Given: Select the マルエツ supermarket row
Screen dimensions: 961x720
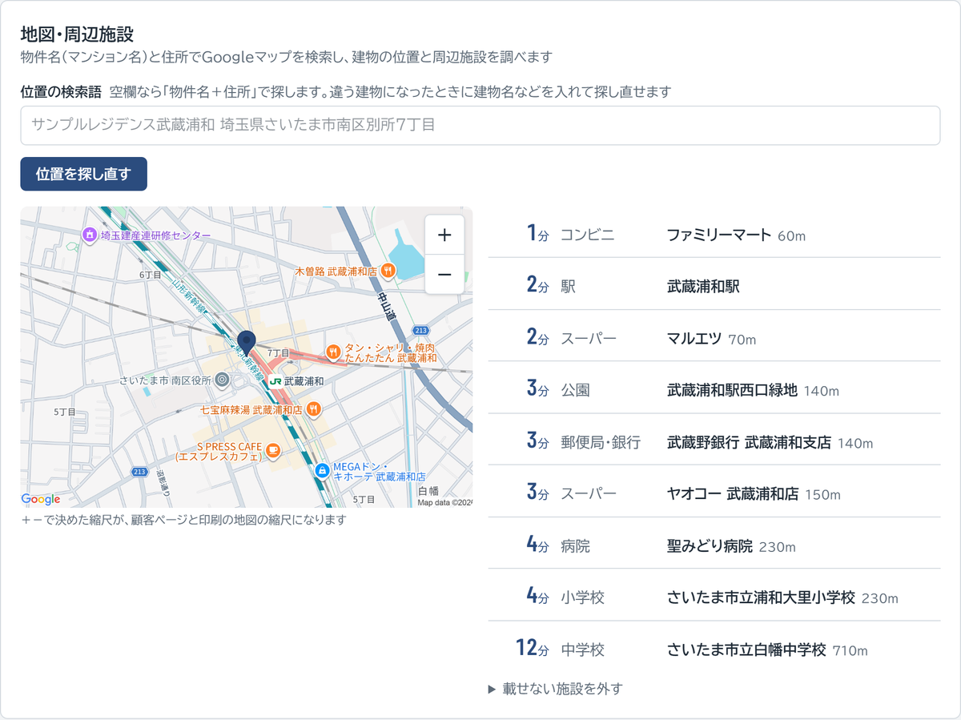Looking at the screenshot, I should [x=714, y=337].
